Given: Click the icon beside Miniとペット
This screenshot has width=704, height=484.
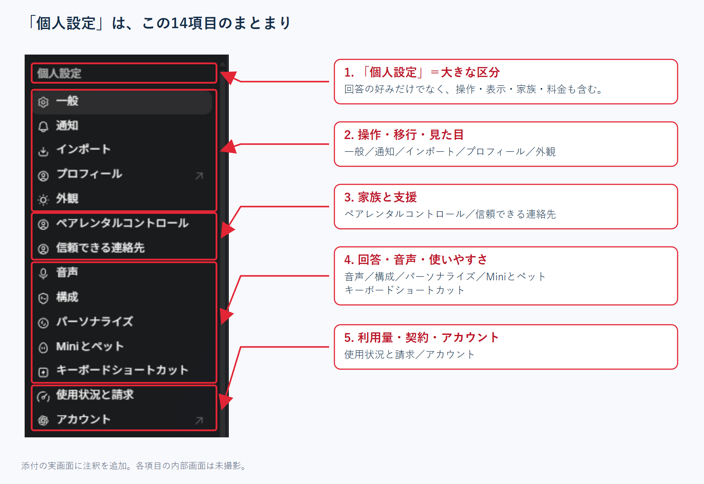Looking at the screenshot, I should pos(43,348).
